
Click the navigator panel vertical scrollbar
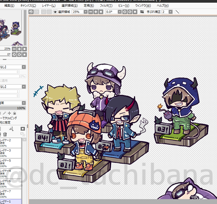click(x=25, y=28)
